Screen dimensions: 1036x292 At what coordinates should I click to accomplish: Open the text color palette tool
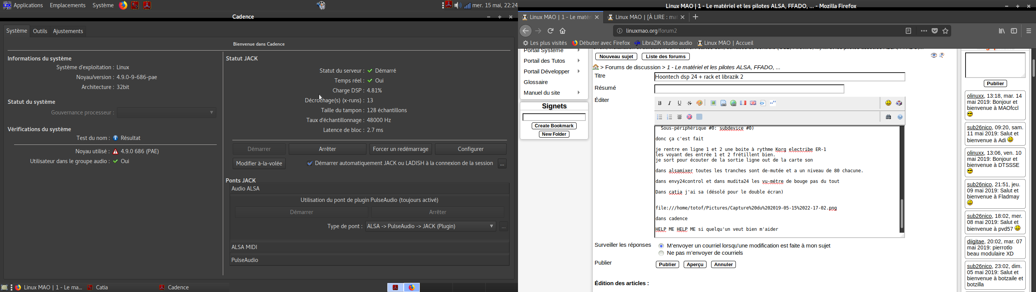coord(700,103)
